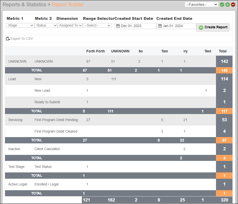The height and width of the screenshot is (204, 238).
Task: Click the 21 value in Iry column
Action: [x=185, y=120]
